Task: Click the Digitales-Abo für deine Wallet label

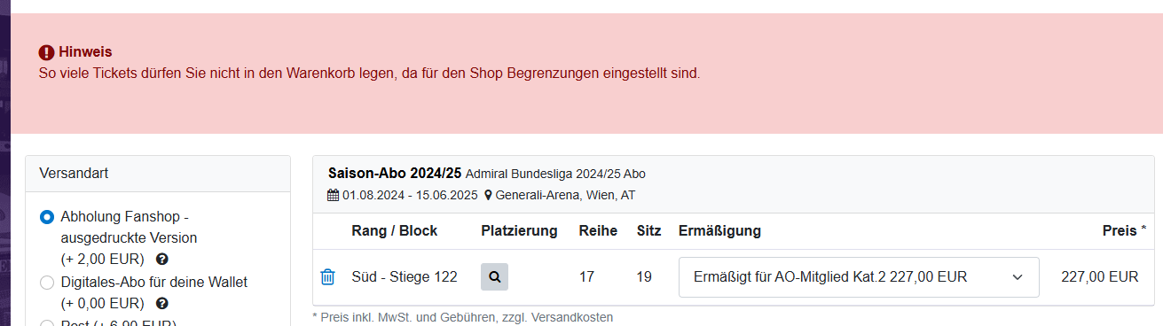Action: (x=154, y=283)
